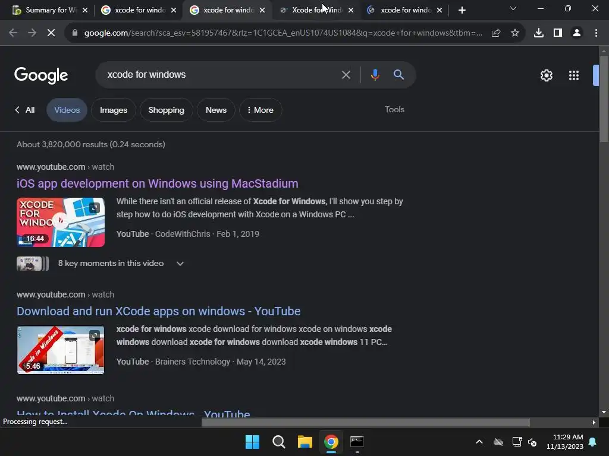Open Google quick settings gear

[547, 75]
